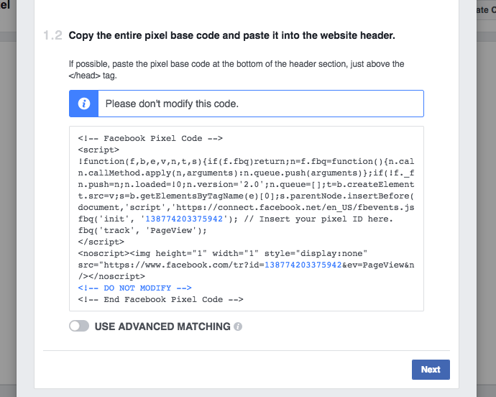Click the Facebook Pixel Code comment line
The width and height of the screenshot is (496, 397).
150,138
